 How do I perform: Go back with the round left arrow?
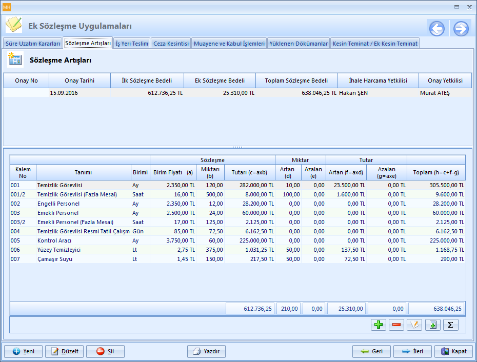(x=437, y=29)
